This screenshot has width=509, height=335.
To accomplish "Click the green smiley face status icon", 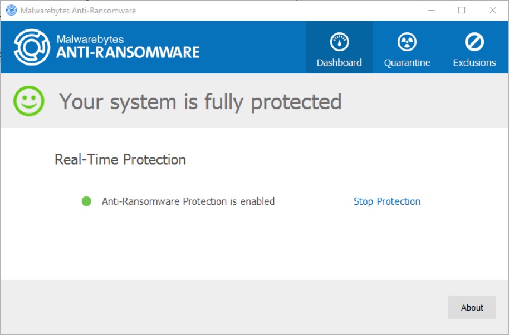I will point(29,101).
